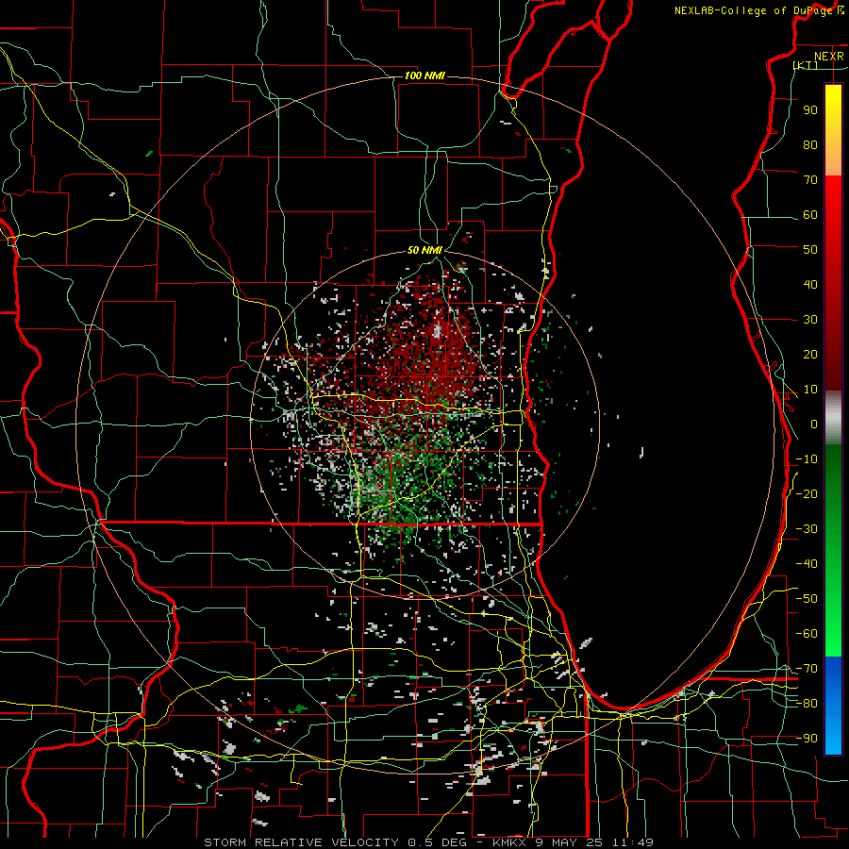
Task: Click the [KT] units label
Action: point(806,65)
